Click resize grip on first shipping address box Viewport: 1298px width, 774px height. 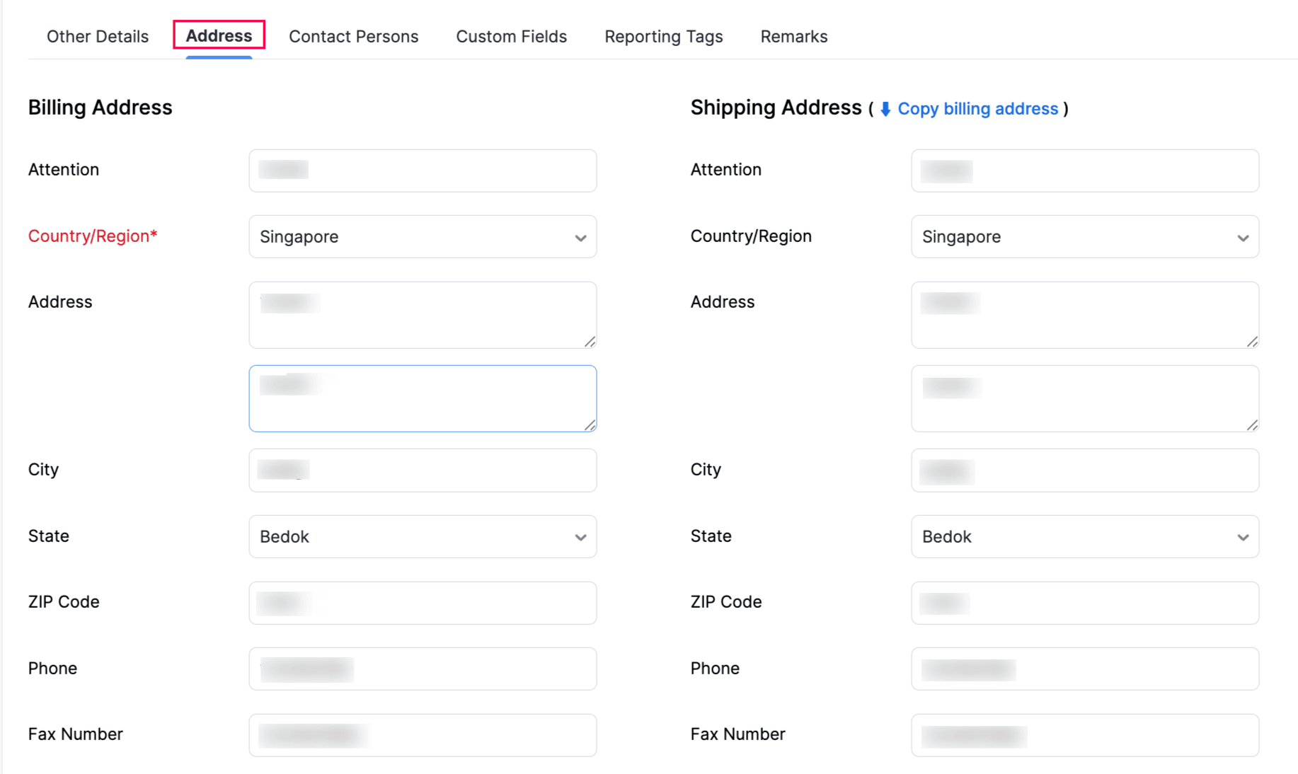[1252, 342]
